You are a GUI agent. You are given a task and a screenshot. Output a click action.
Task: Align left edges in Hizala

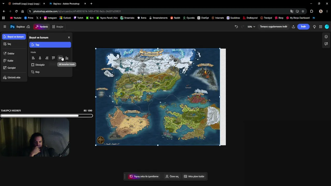(x=33, y=58)
